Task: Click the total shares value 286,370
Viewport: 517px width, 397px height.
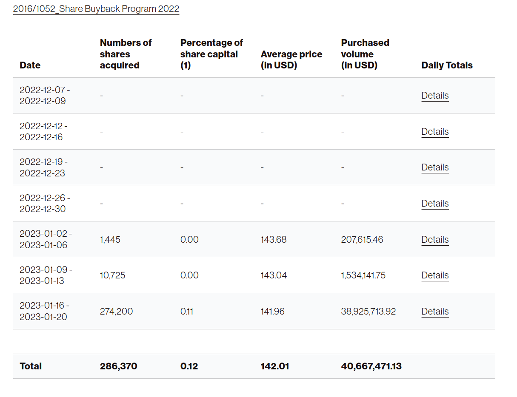Action: pyautogui.click(x=118, y=366)
